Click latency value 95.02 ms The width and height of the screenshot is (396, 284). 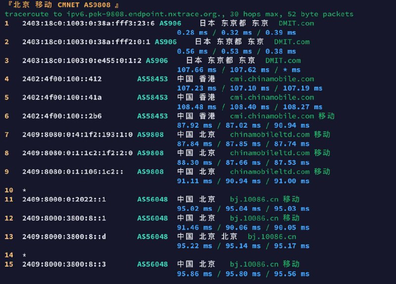(x=195, y=209)
